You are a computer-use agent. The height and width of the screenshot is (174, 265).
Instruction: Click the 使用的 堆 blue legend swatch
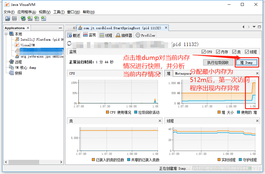point(238,112)
